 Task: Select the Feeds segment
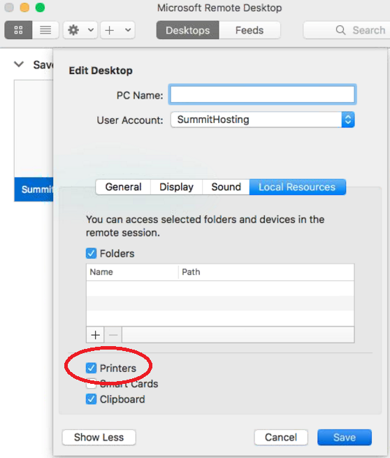click(250, 30)
